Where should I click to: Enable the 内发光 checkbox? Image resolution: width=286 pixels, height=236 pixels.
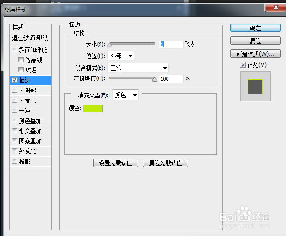pyautogui.click(x=14, y=100)
